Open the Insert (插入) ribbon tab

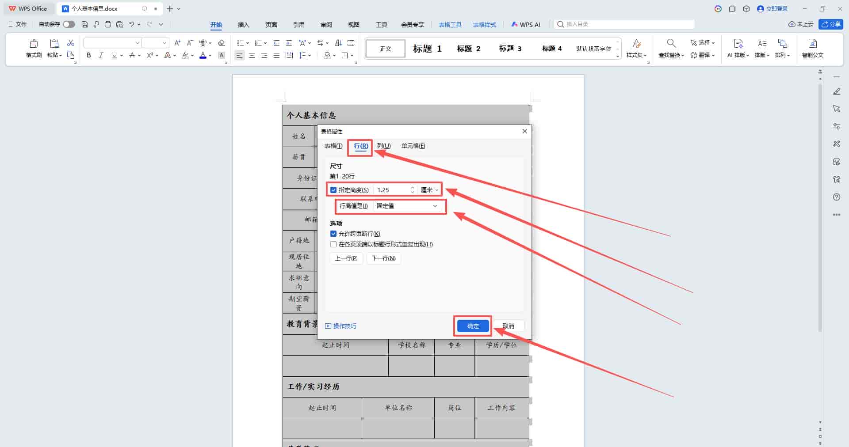point(244,25)
